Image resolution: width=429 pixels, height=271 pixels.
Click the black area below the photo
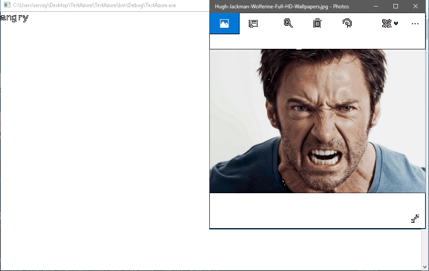click(x=310, y=211)
